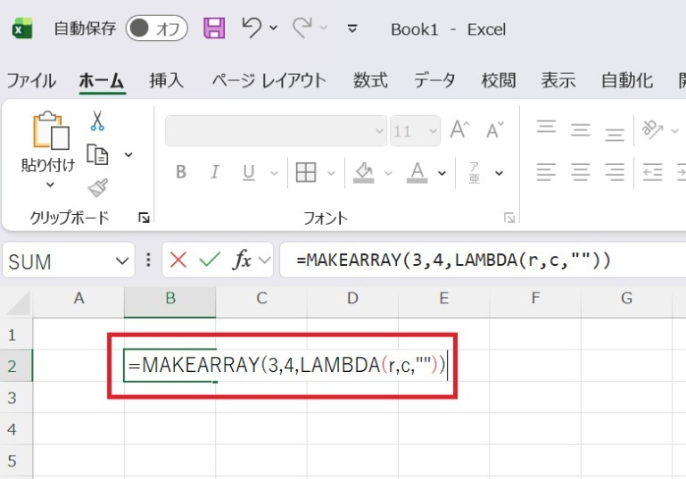Open the Fill Color dropdown arrow
This screenshot has width=686, height=479.
pos(388,173)
